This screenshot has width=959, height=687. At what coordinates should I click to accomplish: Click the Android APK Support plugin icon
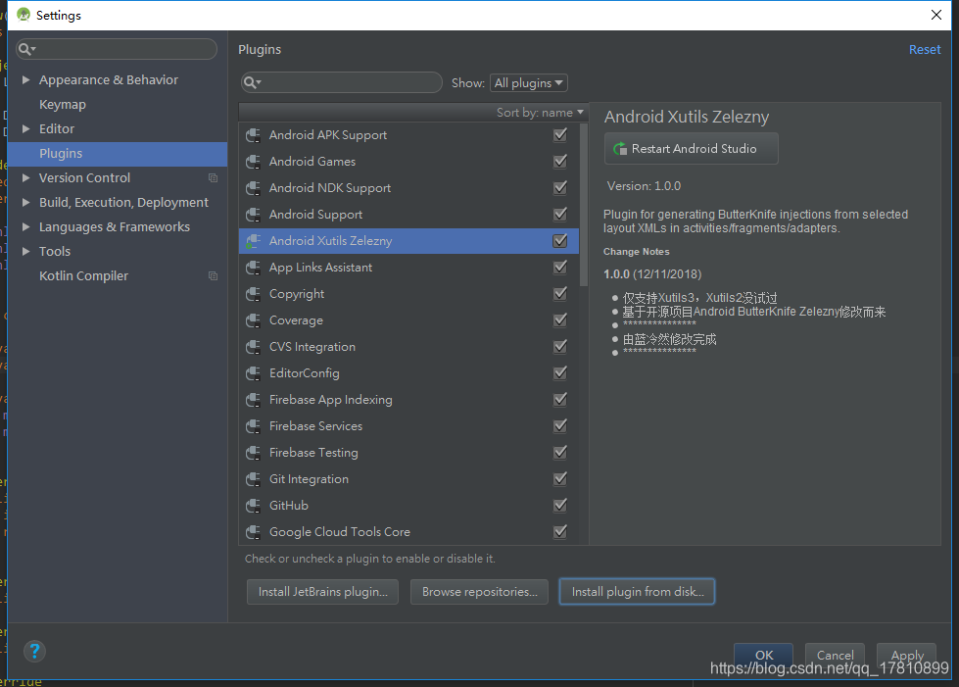coord(253,135)
